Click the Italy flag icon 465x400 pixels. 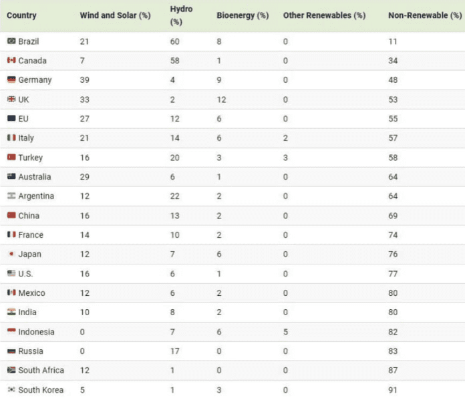point(11,138)
